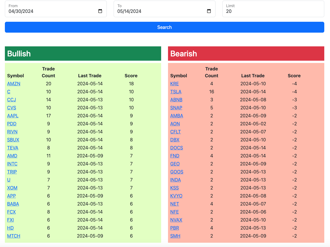
Task: Click the blue Search button
Action: point(165,27)
